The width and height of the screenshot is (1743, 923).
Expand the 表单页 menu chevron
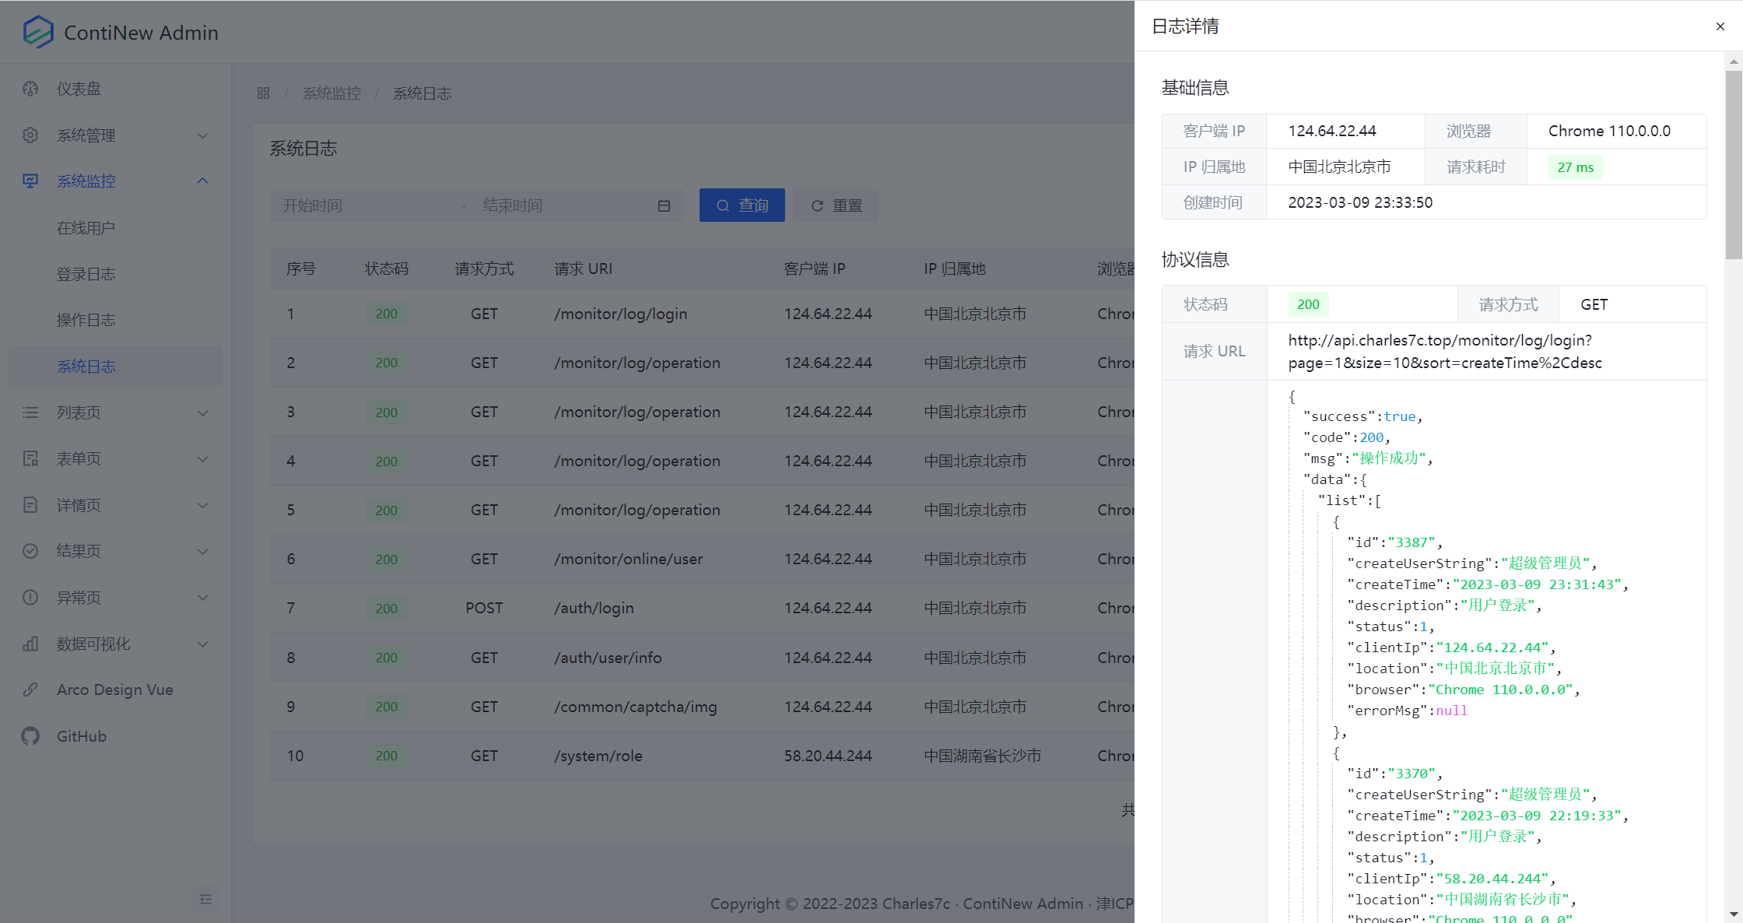pos(202,458)
